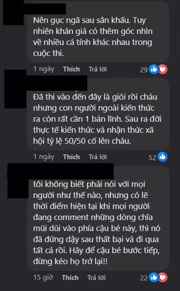Image resolution: width=180 pixels, height=291 pixels.
Task: View the 22 reactions count
Action: [x=144, y=278]
